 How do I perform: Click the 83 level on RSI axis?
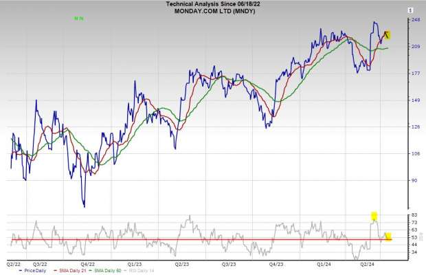coord(414,216)
